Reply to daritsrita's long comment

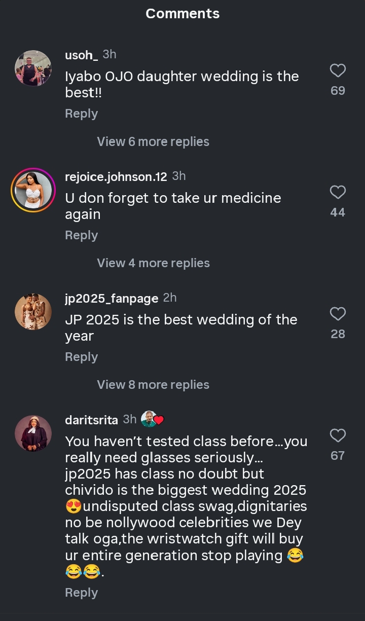[81, 593]
